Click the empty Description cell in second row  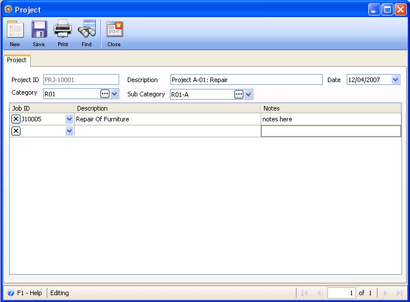(x=168, y=131)
